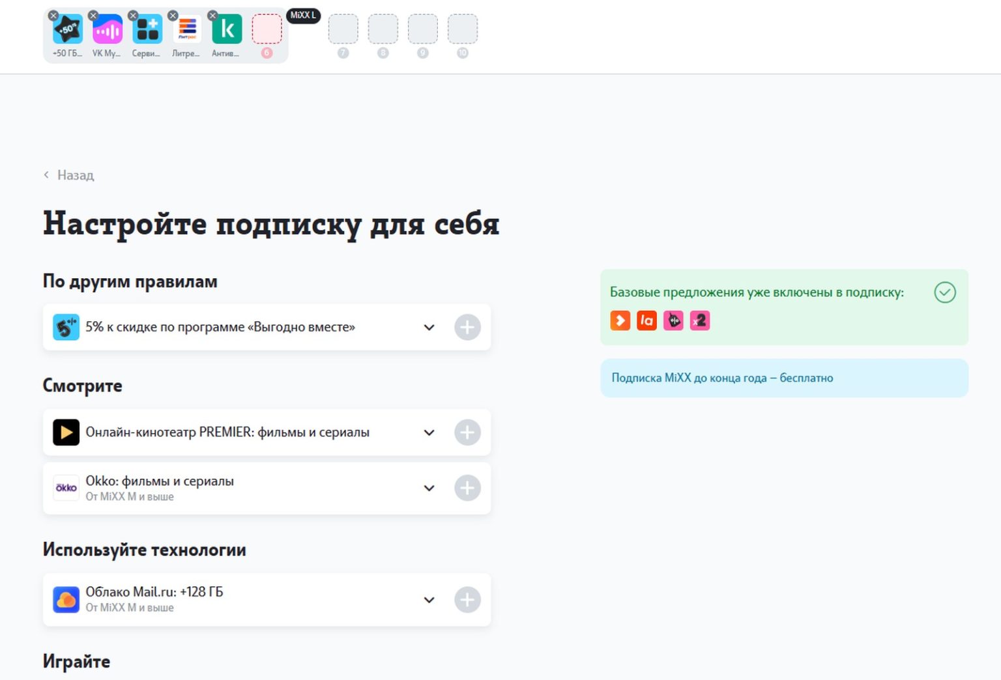The width and height of the screenshot is (1001, 680).
Task: Click the pink x2 base offer icon
Action: [x=699, y=320]
